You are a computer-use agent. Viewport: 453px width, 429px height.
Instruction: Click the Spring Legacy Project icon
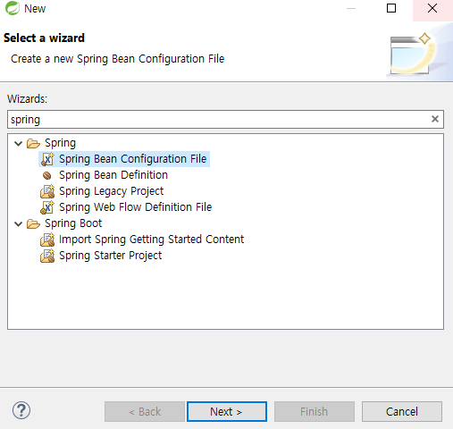[x=47, y=191]
